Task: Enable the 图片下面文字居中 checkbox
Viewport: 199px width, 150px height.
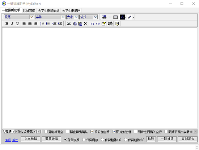Action: (166, 132)
